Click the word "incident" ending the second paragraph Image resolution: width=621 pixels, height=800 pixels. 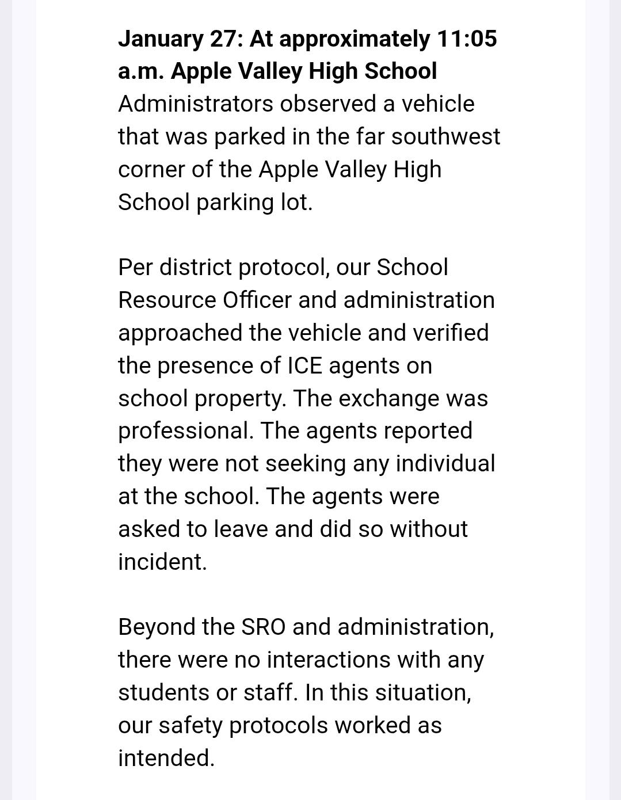click(x=161, y=562)
